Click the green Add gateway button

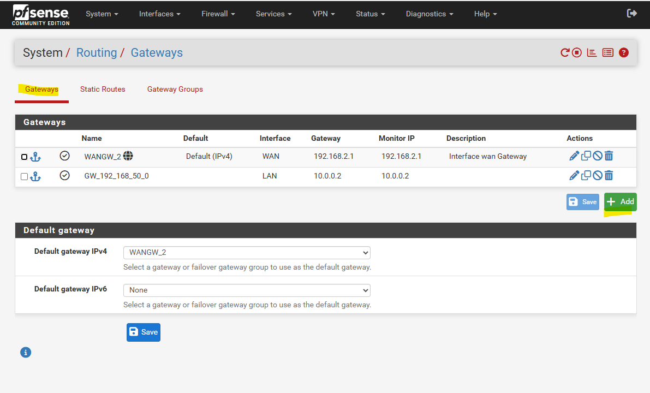point(620,202)
